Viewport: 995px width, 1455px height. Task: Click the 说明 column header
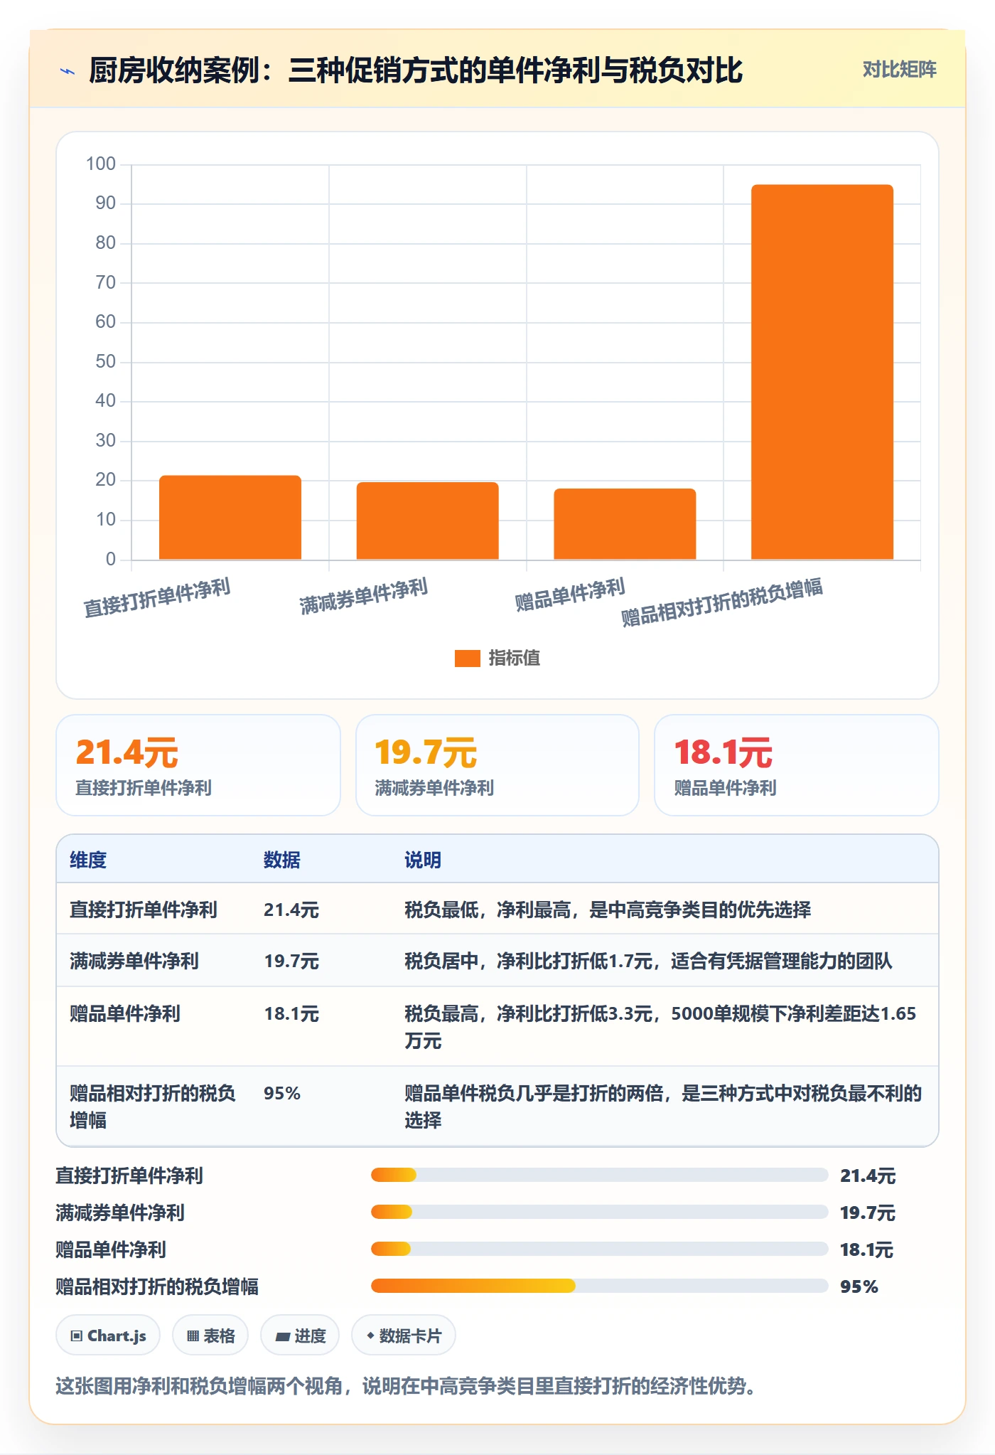pos(423,860)
